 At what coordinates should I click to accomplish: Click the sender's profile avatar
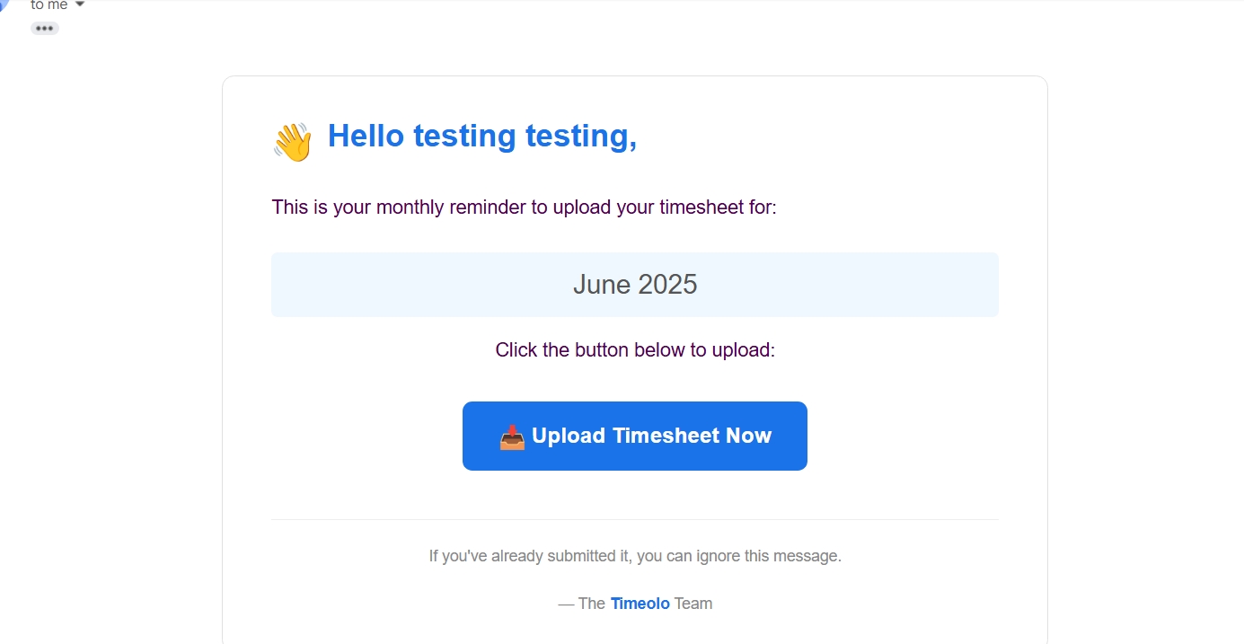pos(4,5)
